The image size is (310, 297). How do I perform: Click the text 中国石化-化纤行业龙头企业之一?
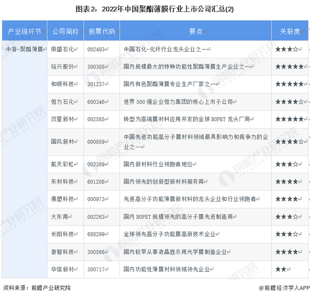click(x=165, y=49)
